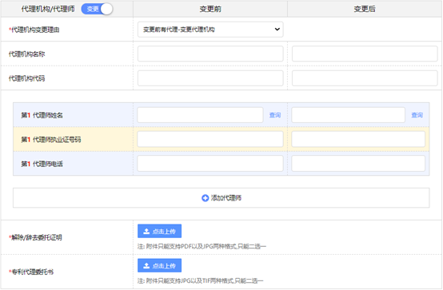Click the 添加代理师 button

pos(221,198)
